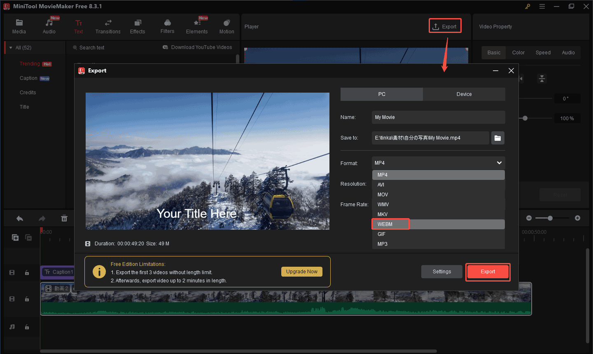
Task: Open the Motion panel icon
Action: click(226, 23)
